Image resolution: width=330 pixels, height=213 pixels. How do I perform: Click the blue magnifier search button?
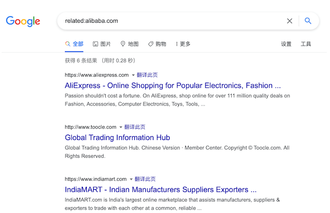(308, 21)
